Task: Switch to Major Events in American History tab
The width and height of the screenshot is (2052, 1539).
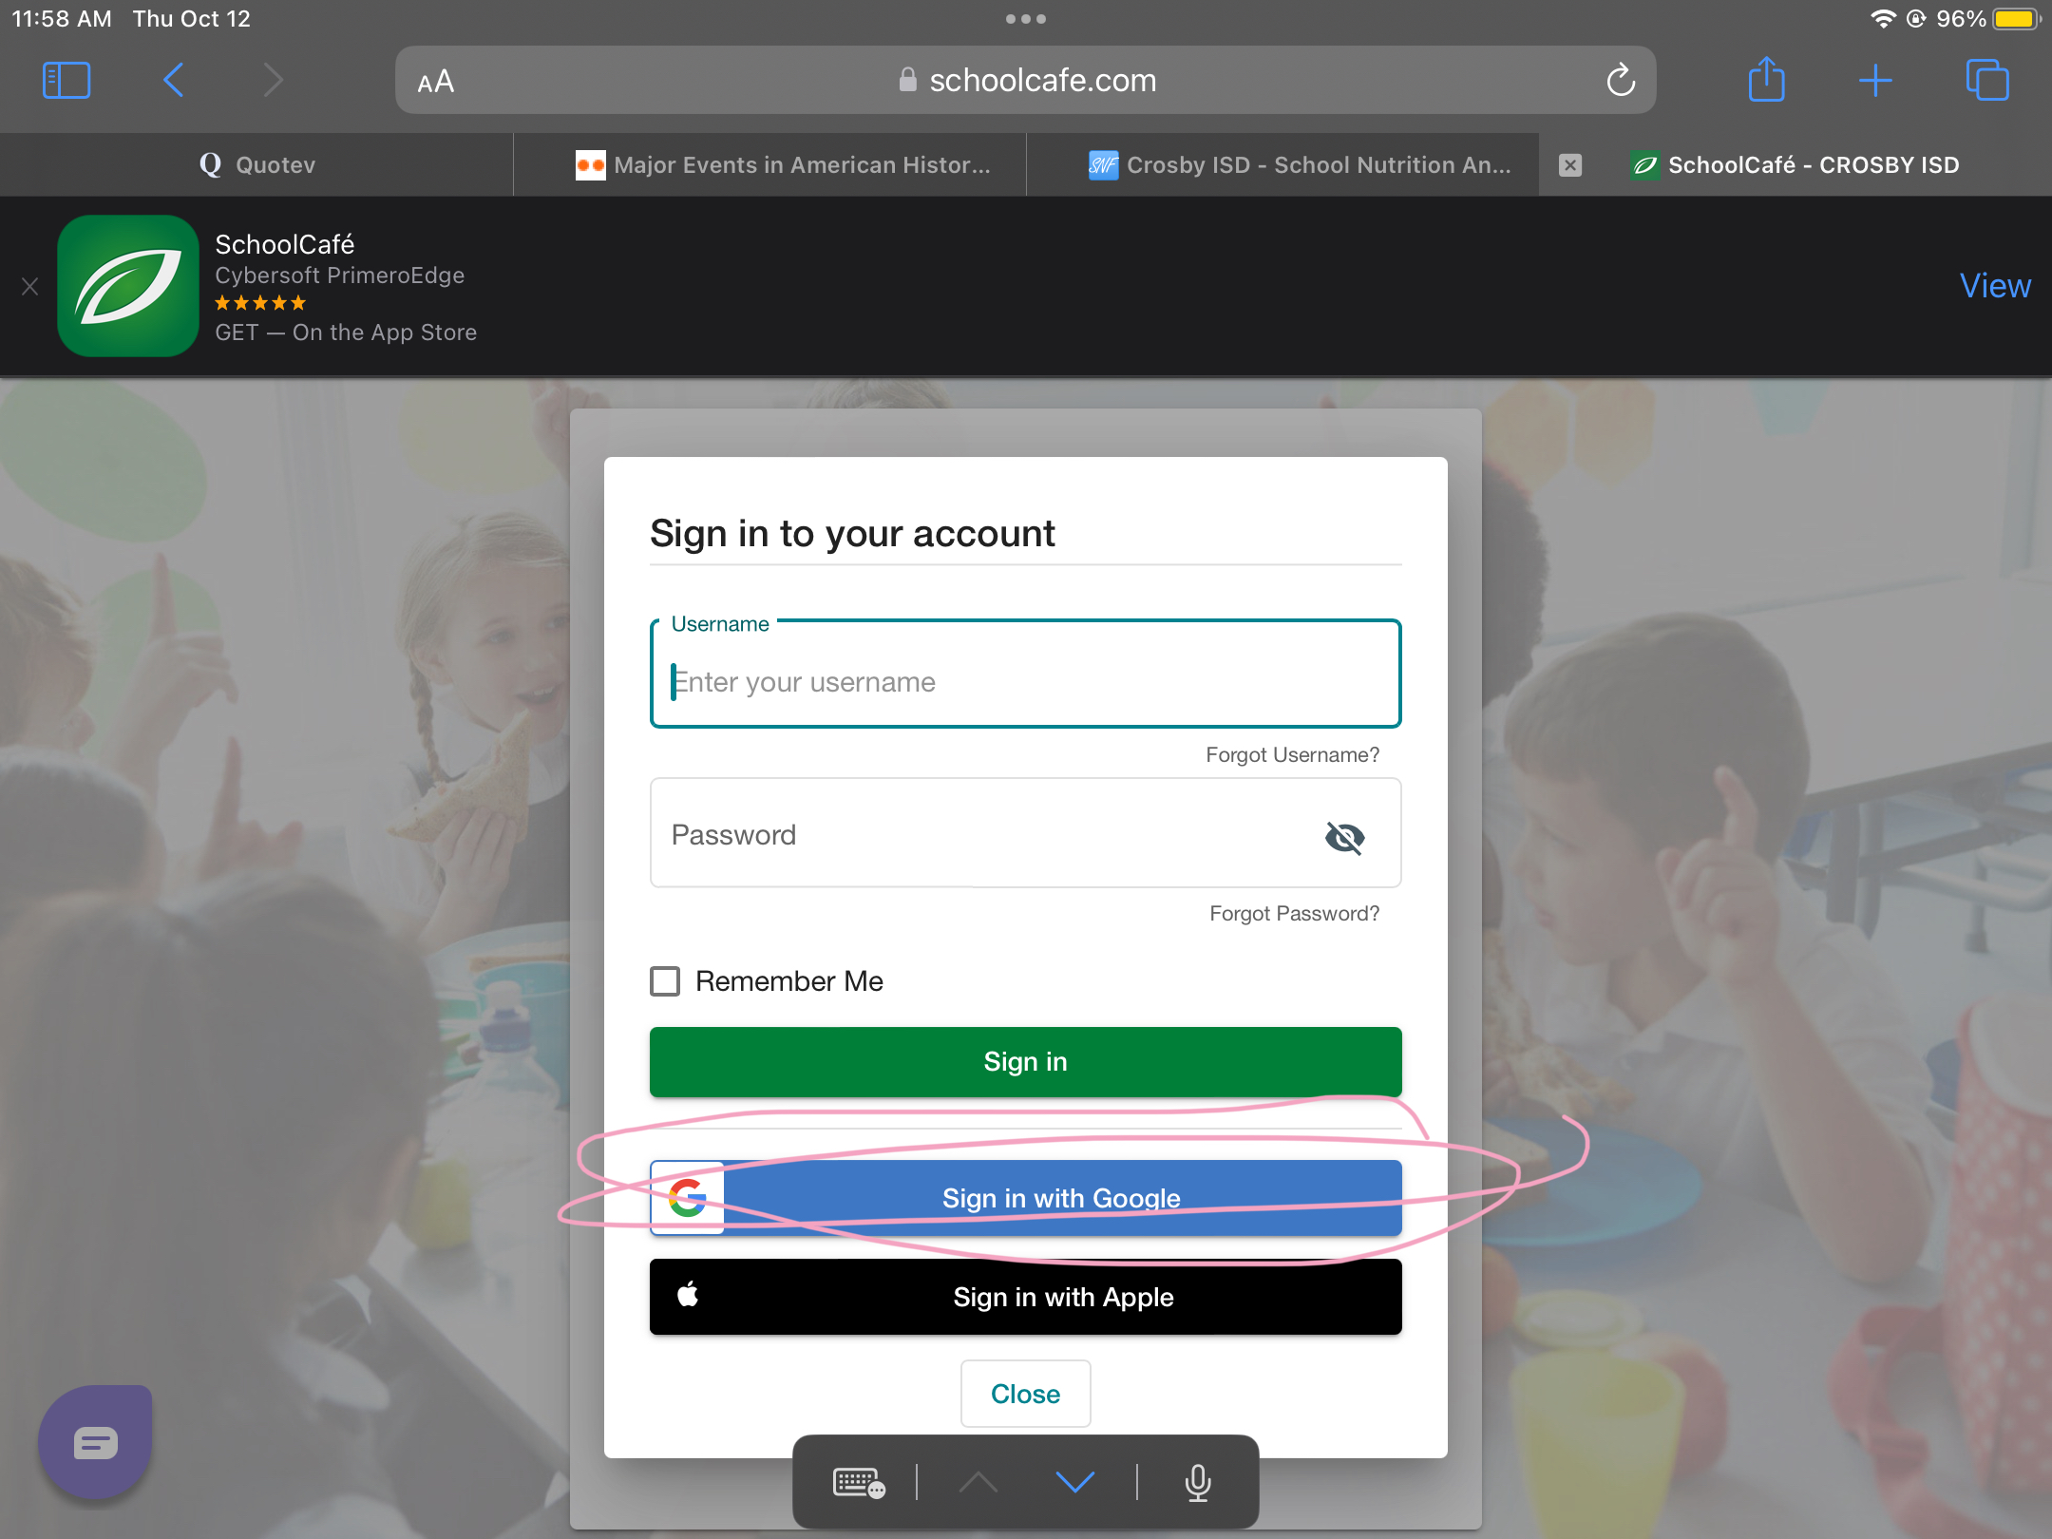Action: click(784, 165)
